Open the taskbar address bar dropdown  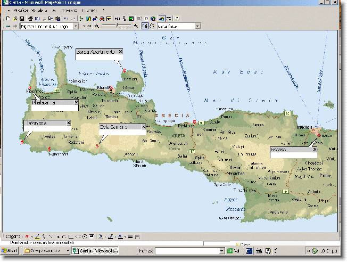tap(222, 251)
